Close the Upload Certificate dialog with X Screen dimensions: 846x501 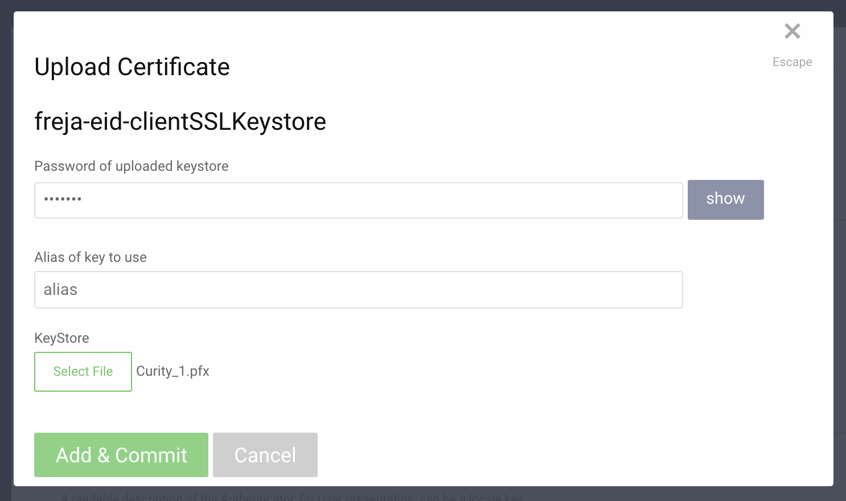pyautogui.click(x=792, y=31)
